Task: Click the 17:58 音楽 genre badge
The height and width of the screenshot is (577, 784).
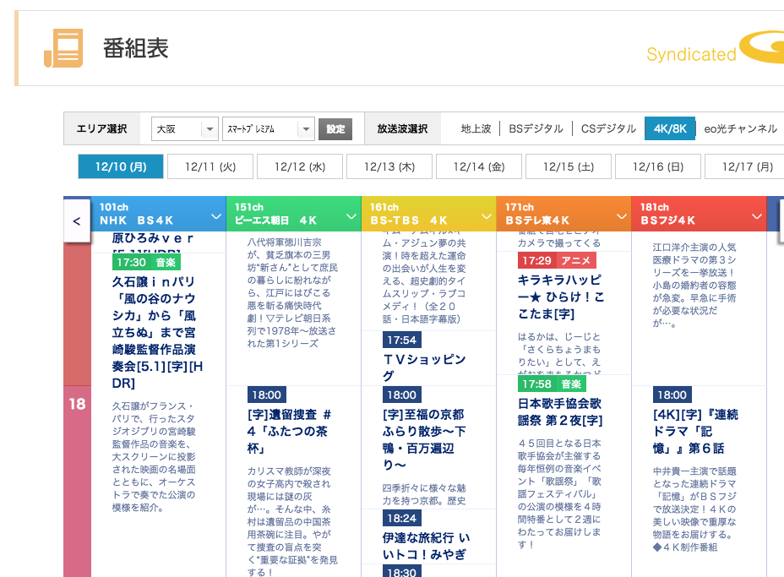Action: click(x=552, y=384)
